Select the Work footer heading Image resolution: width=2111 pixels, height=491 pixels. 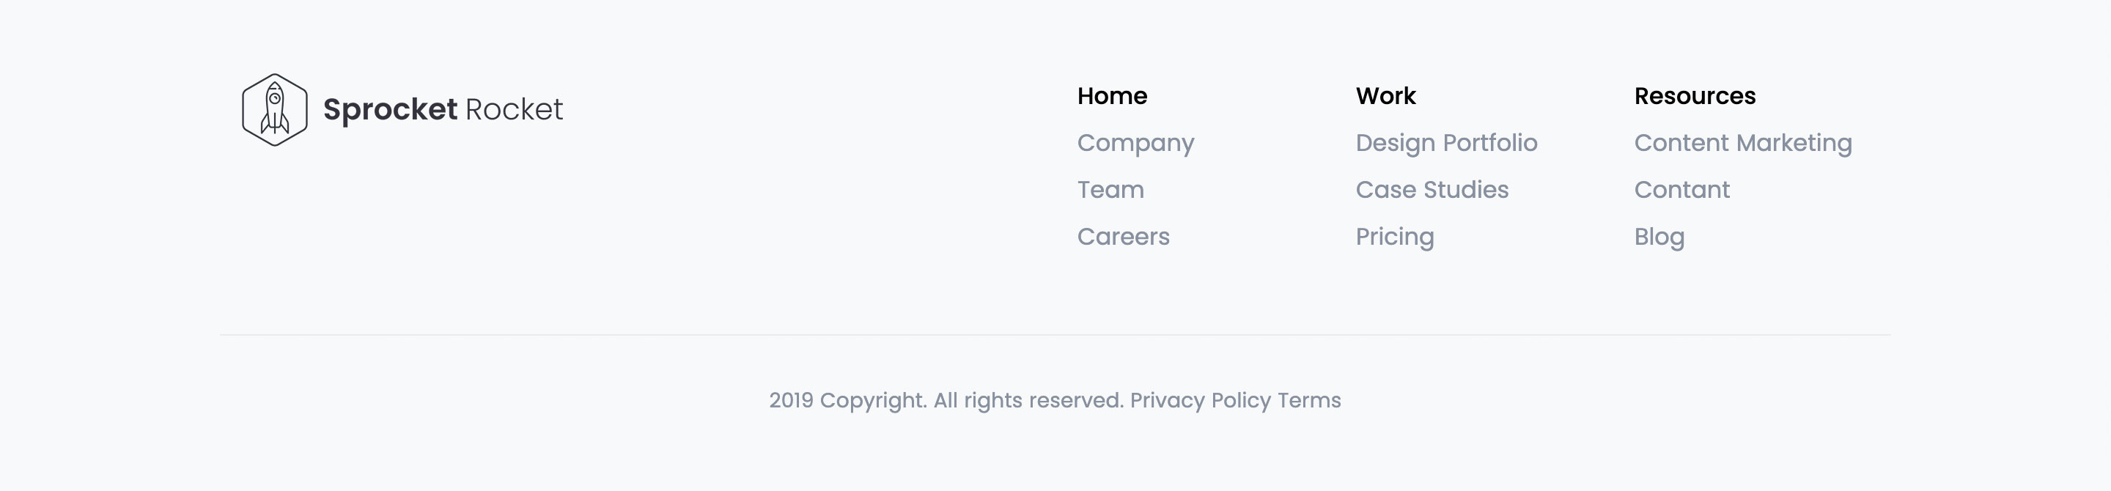pos(1386,96)
